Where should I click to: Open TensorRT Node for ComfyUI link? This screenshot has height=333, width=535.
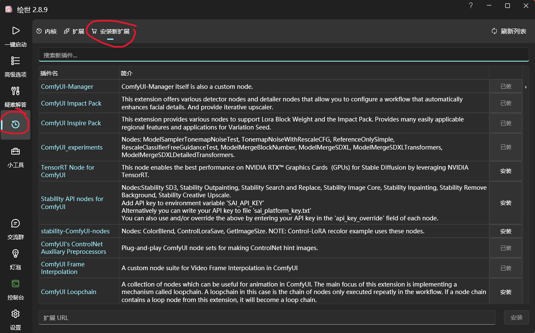click(x=68, y=171)
